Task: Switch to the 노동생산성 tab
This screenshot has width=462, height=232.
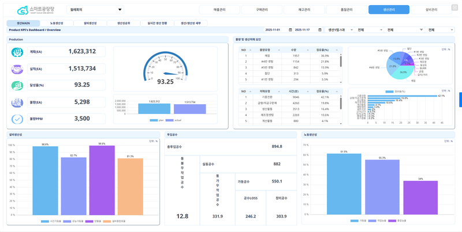Action: coord(57,23)
